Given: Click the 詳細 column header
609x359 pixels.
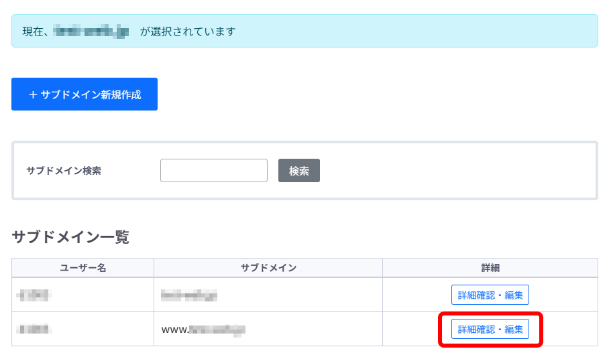Looking at the screenshot, I should [x=490, y=268].
